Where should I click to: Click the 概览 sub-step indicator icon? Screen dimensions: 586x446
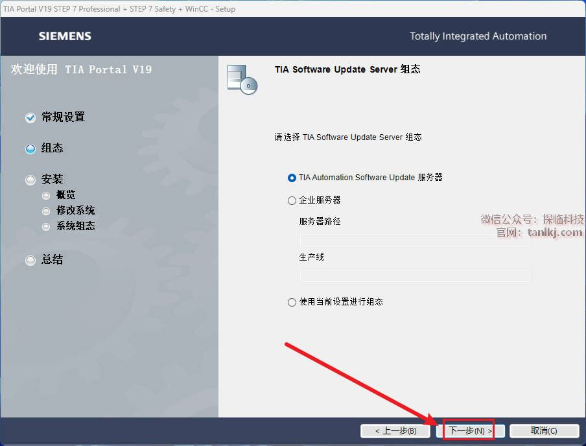pyautogui.click(x=46, y=196)
